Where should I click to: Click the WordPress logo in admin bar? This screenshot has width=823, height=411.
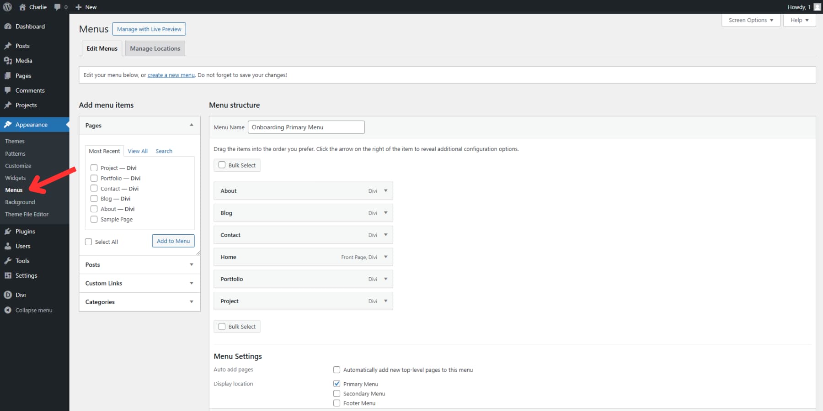(7, 7)
